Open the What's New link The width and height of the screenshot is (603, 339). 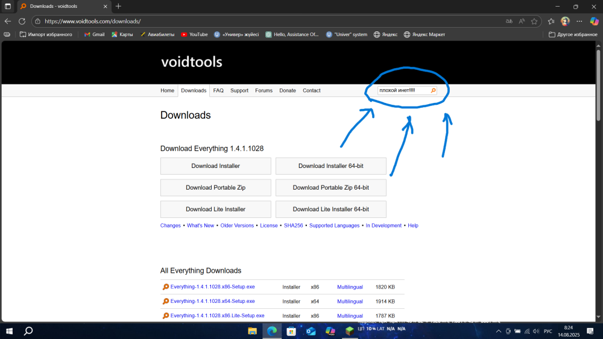(200, 225)
